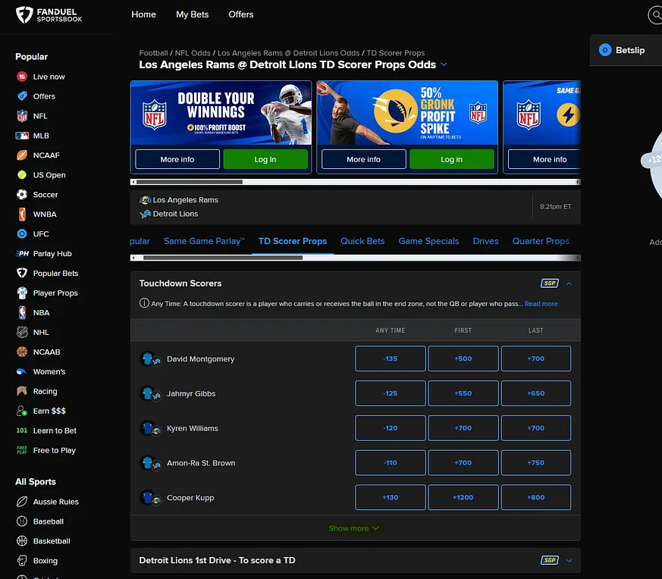Go to Home in top navigation
The height and width of the screenshot is (579, 662).
pyautogui.click(x=143, y=14)
